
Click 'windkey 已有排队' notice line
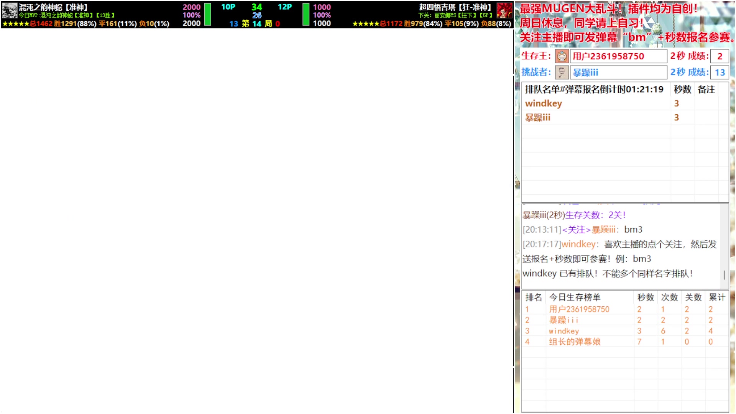point(608,274)
